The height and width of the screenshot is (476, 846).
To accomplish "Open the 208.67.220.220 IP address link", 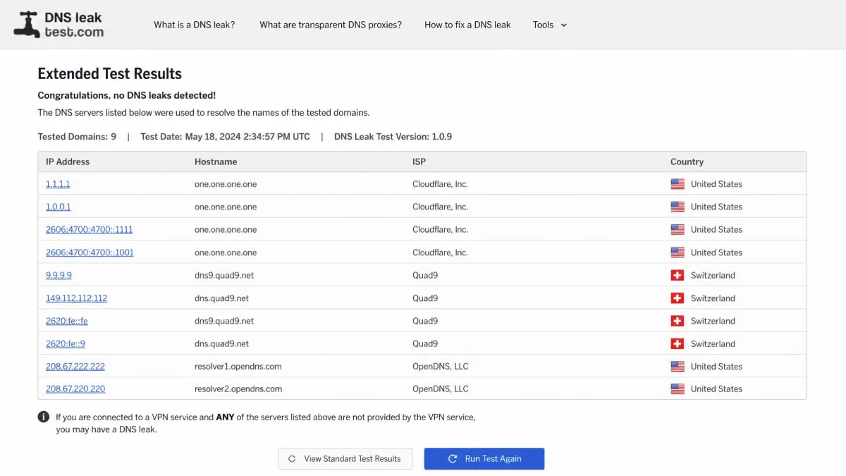I will (75, 389).
